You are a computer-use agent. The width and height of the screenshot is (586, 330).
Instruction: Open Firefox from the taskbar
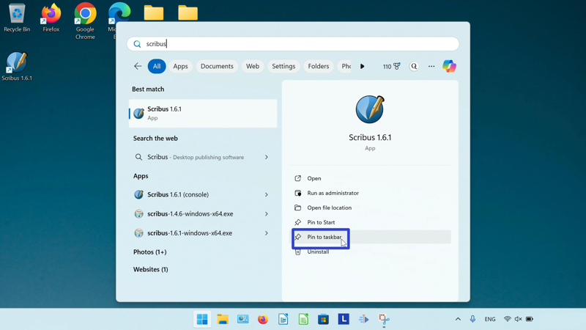click(263, 319)
